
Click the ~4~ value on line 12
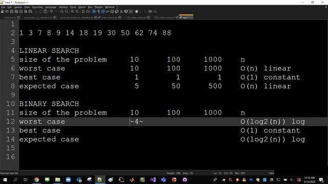[x=137, y=122]
